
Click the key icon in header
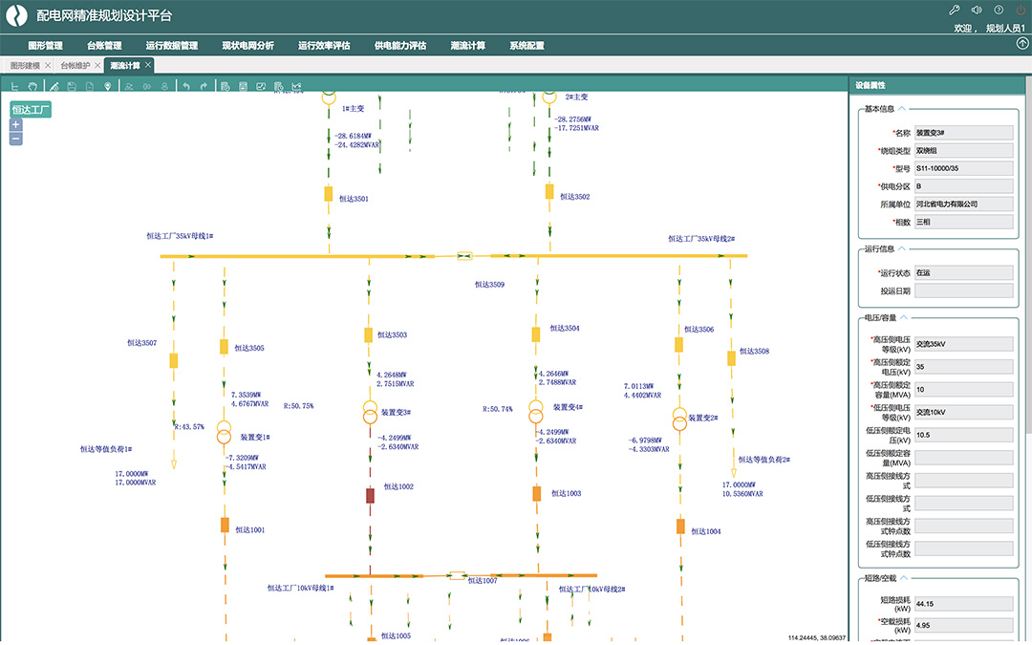[954, 11]
